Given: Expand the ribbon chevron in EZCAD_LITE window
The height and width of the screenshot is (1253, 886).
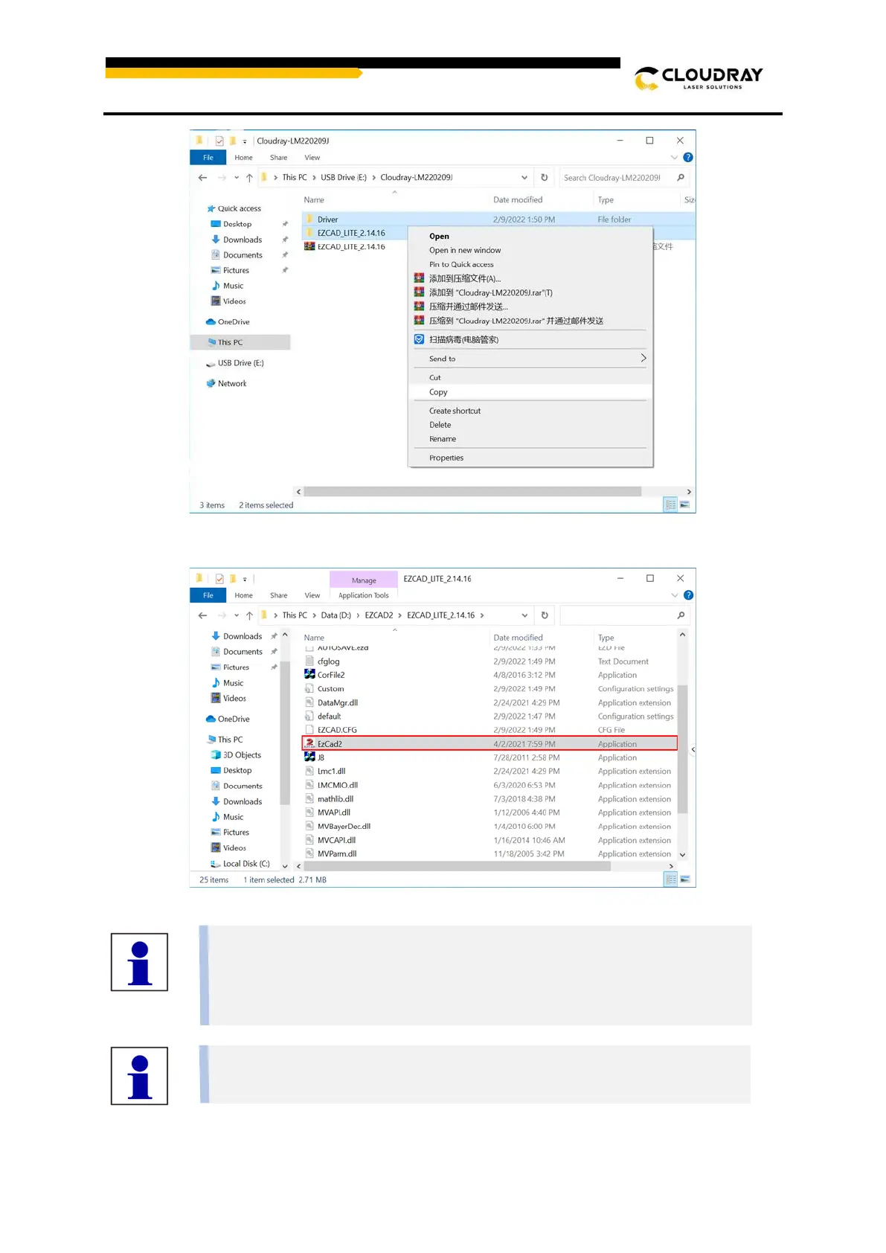Looking at the screenshot, I should click(674, 595).
